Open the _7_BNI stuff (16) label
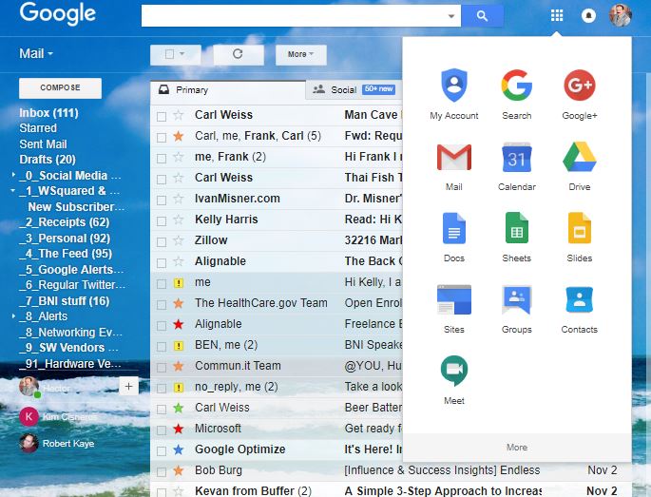The image size is (651, 497). 65,300
